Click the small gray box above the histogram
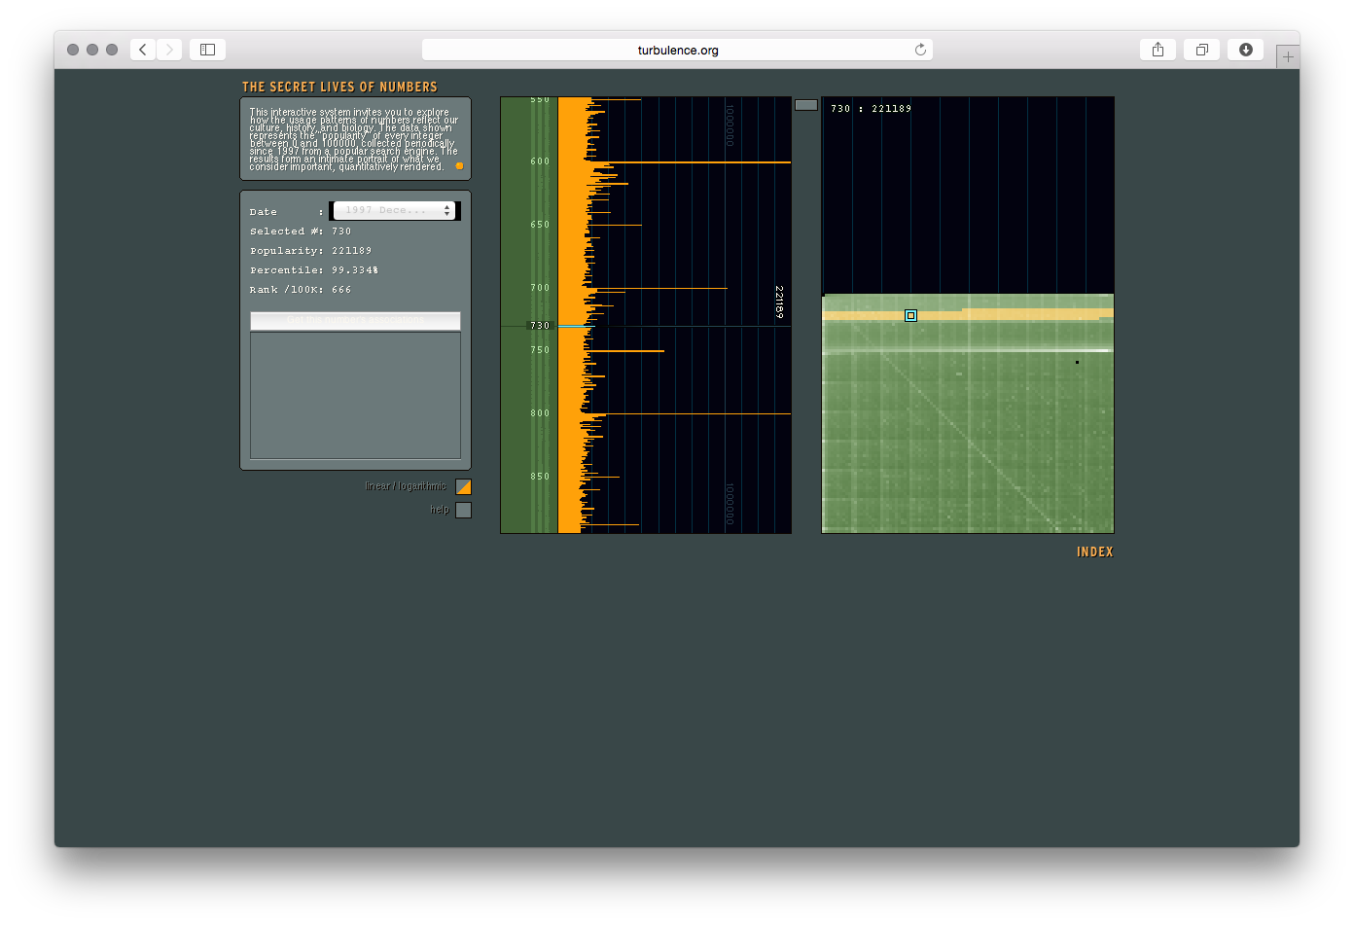Screen dimensions: 1354x925 (805, 105)
